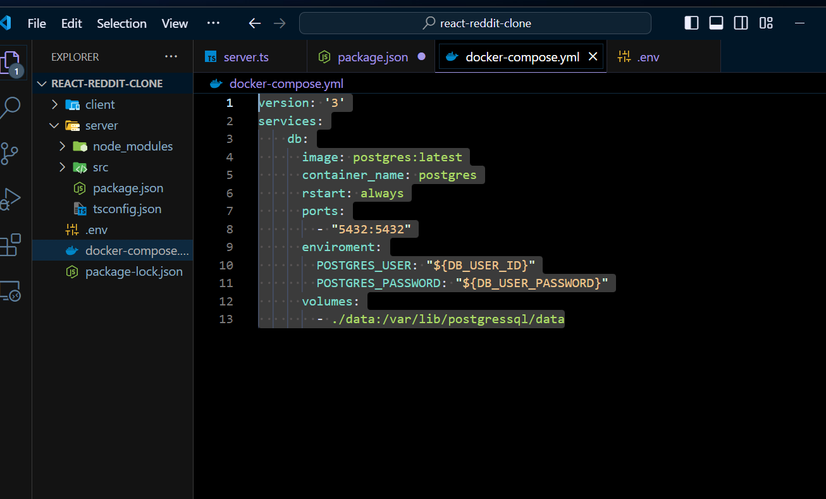This screenshot has height=499, width=826.
Task: Switch to the package.json tab
Action: pyautogui.click(x=371, y=57)
